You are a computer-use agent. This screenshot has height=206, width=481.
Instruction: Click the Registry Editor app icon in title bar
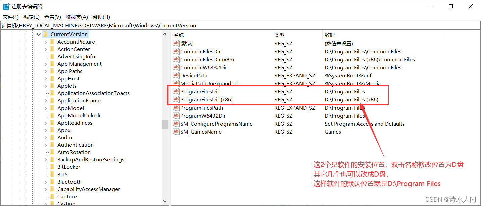click(x=6, y=6)
